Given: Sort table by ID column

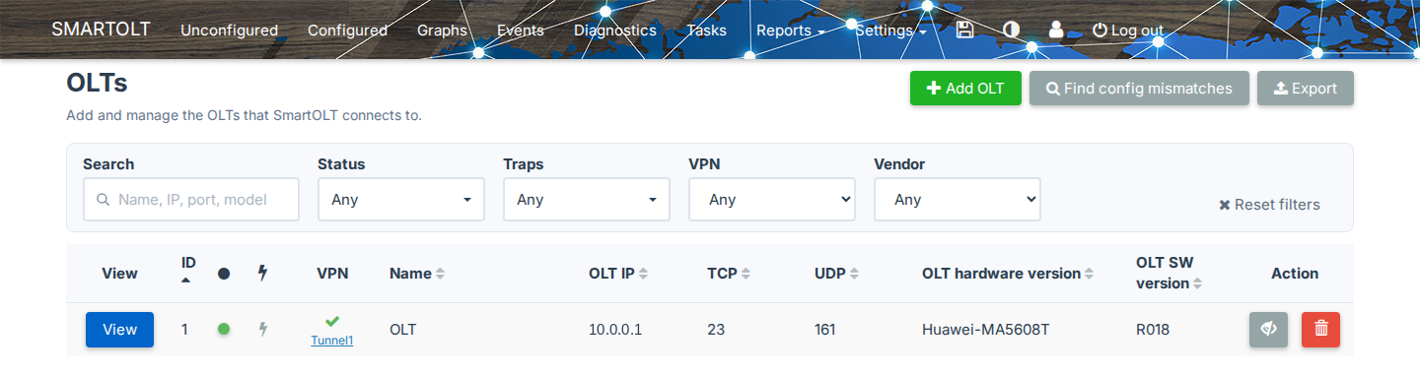Looking at the screenshot, I should click(x=188, y=270).
